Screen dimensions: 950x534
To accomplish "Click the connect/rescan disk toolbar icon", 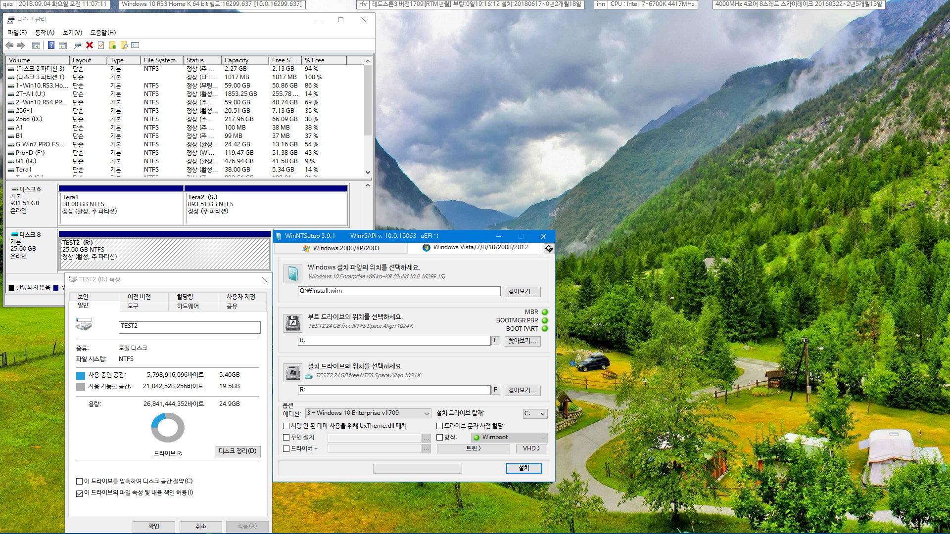I will click(78, 45).
